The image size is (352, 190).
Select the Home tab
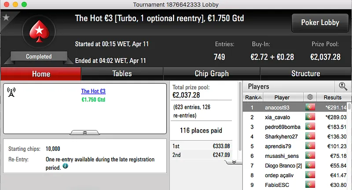41,74
